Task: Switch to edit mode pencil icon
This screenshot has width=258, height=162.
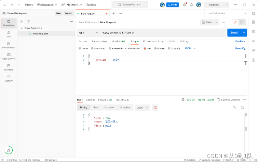Action: [235, 22]
